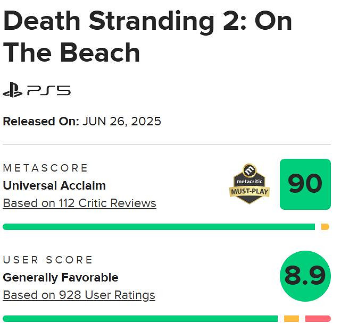Click the PlayStation symbol icon
The image size is (341, 333).
click(x=13, y=91)
